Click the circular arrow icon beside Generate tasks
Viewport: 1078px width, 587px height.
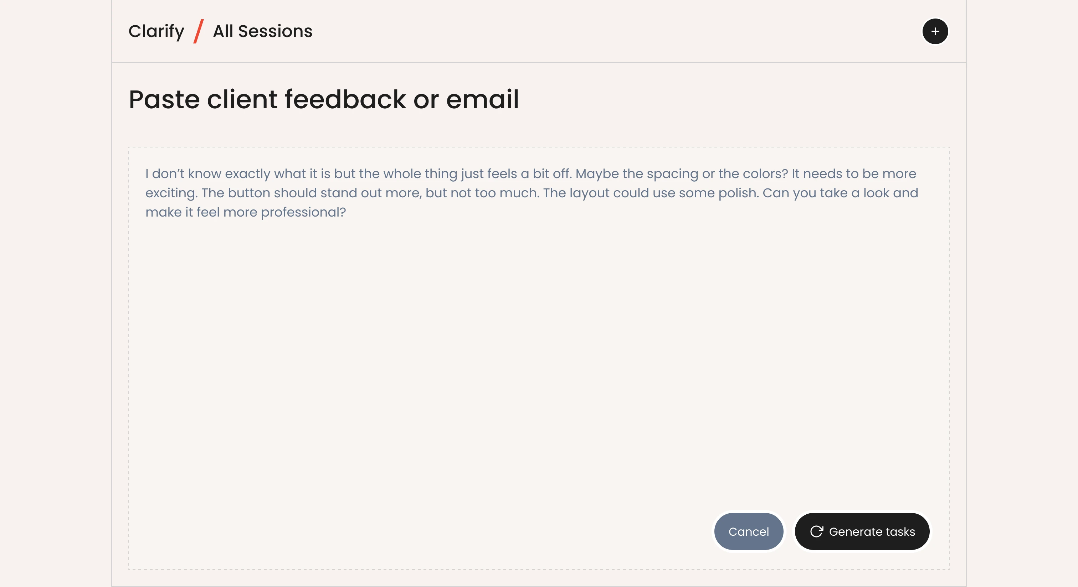(x=816, y=531)
